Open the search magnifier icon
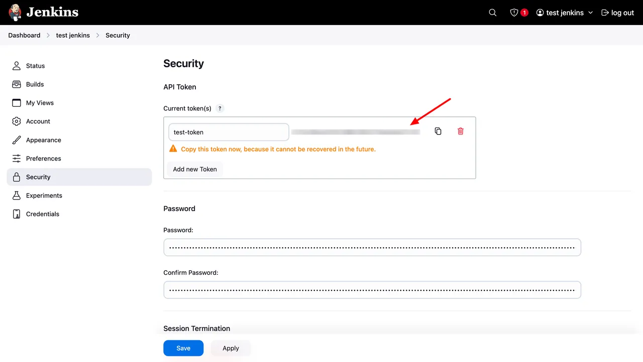 [x=493, y=13]
